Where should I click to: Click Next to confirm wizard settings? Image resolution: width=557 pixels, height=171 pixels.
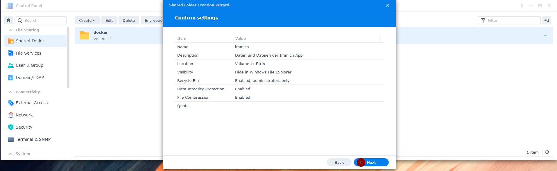(x=371, y=162)
